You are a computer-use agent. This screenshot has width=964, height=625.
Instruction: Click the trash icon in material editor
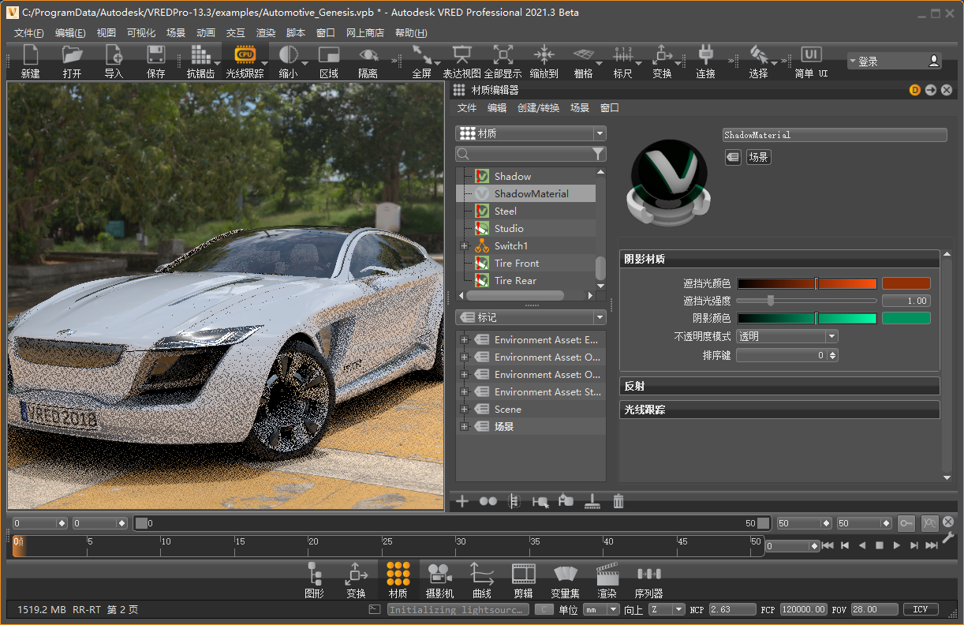click(618, 501)
